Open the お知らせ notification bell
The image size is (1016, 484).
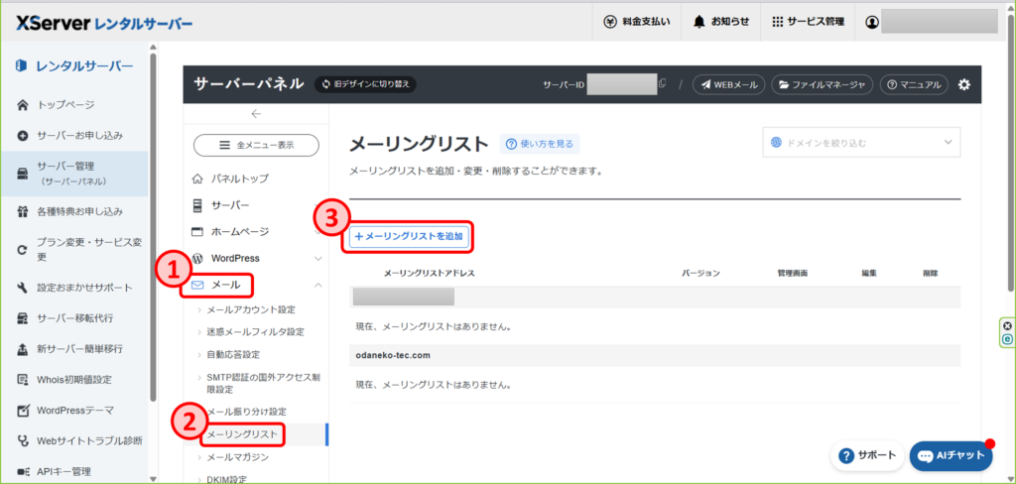click(720, 21)
